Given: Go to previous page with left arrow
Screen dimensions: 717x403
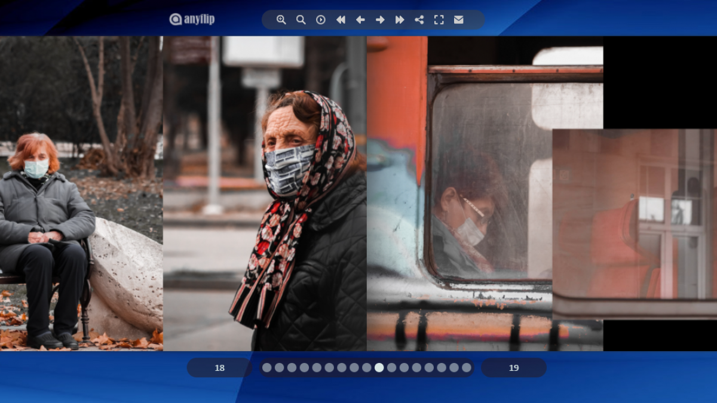Looking at the screenshot, I should (360, 20).
